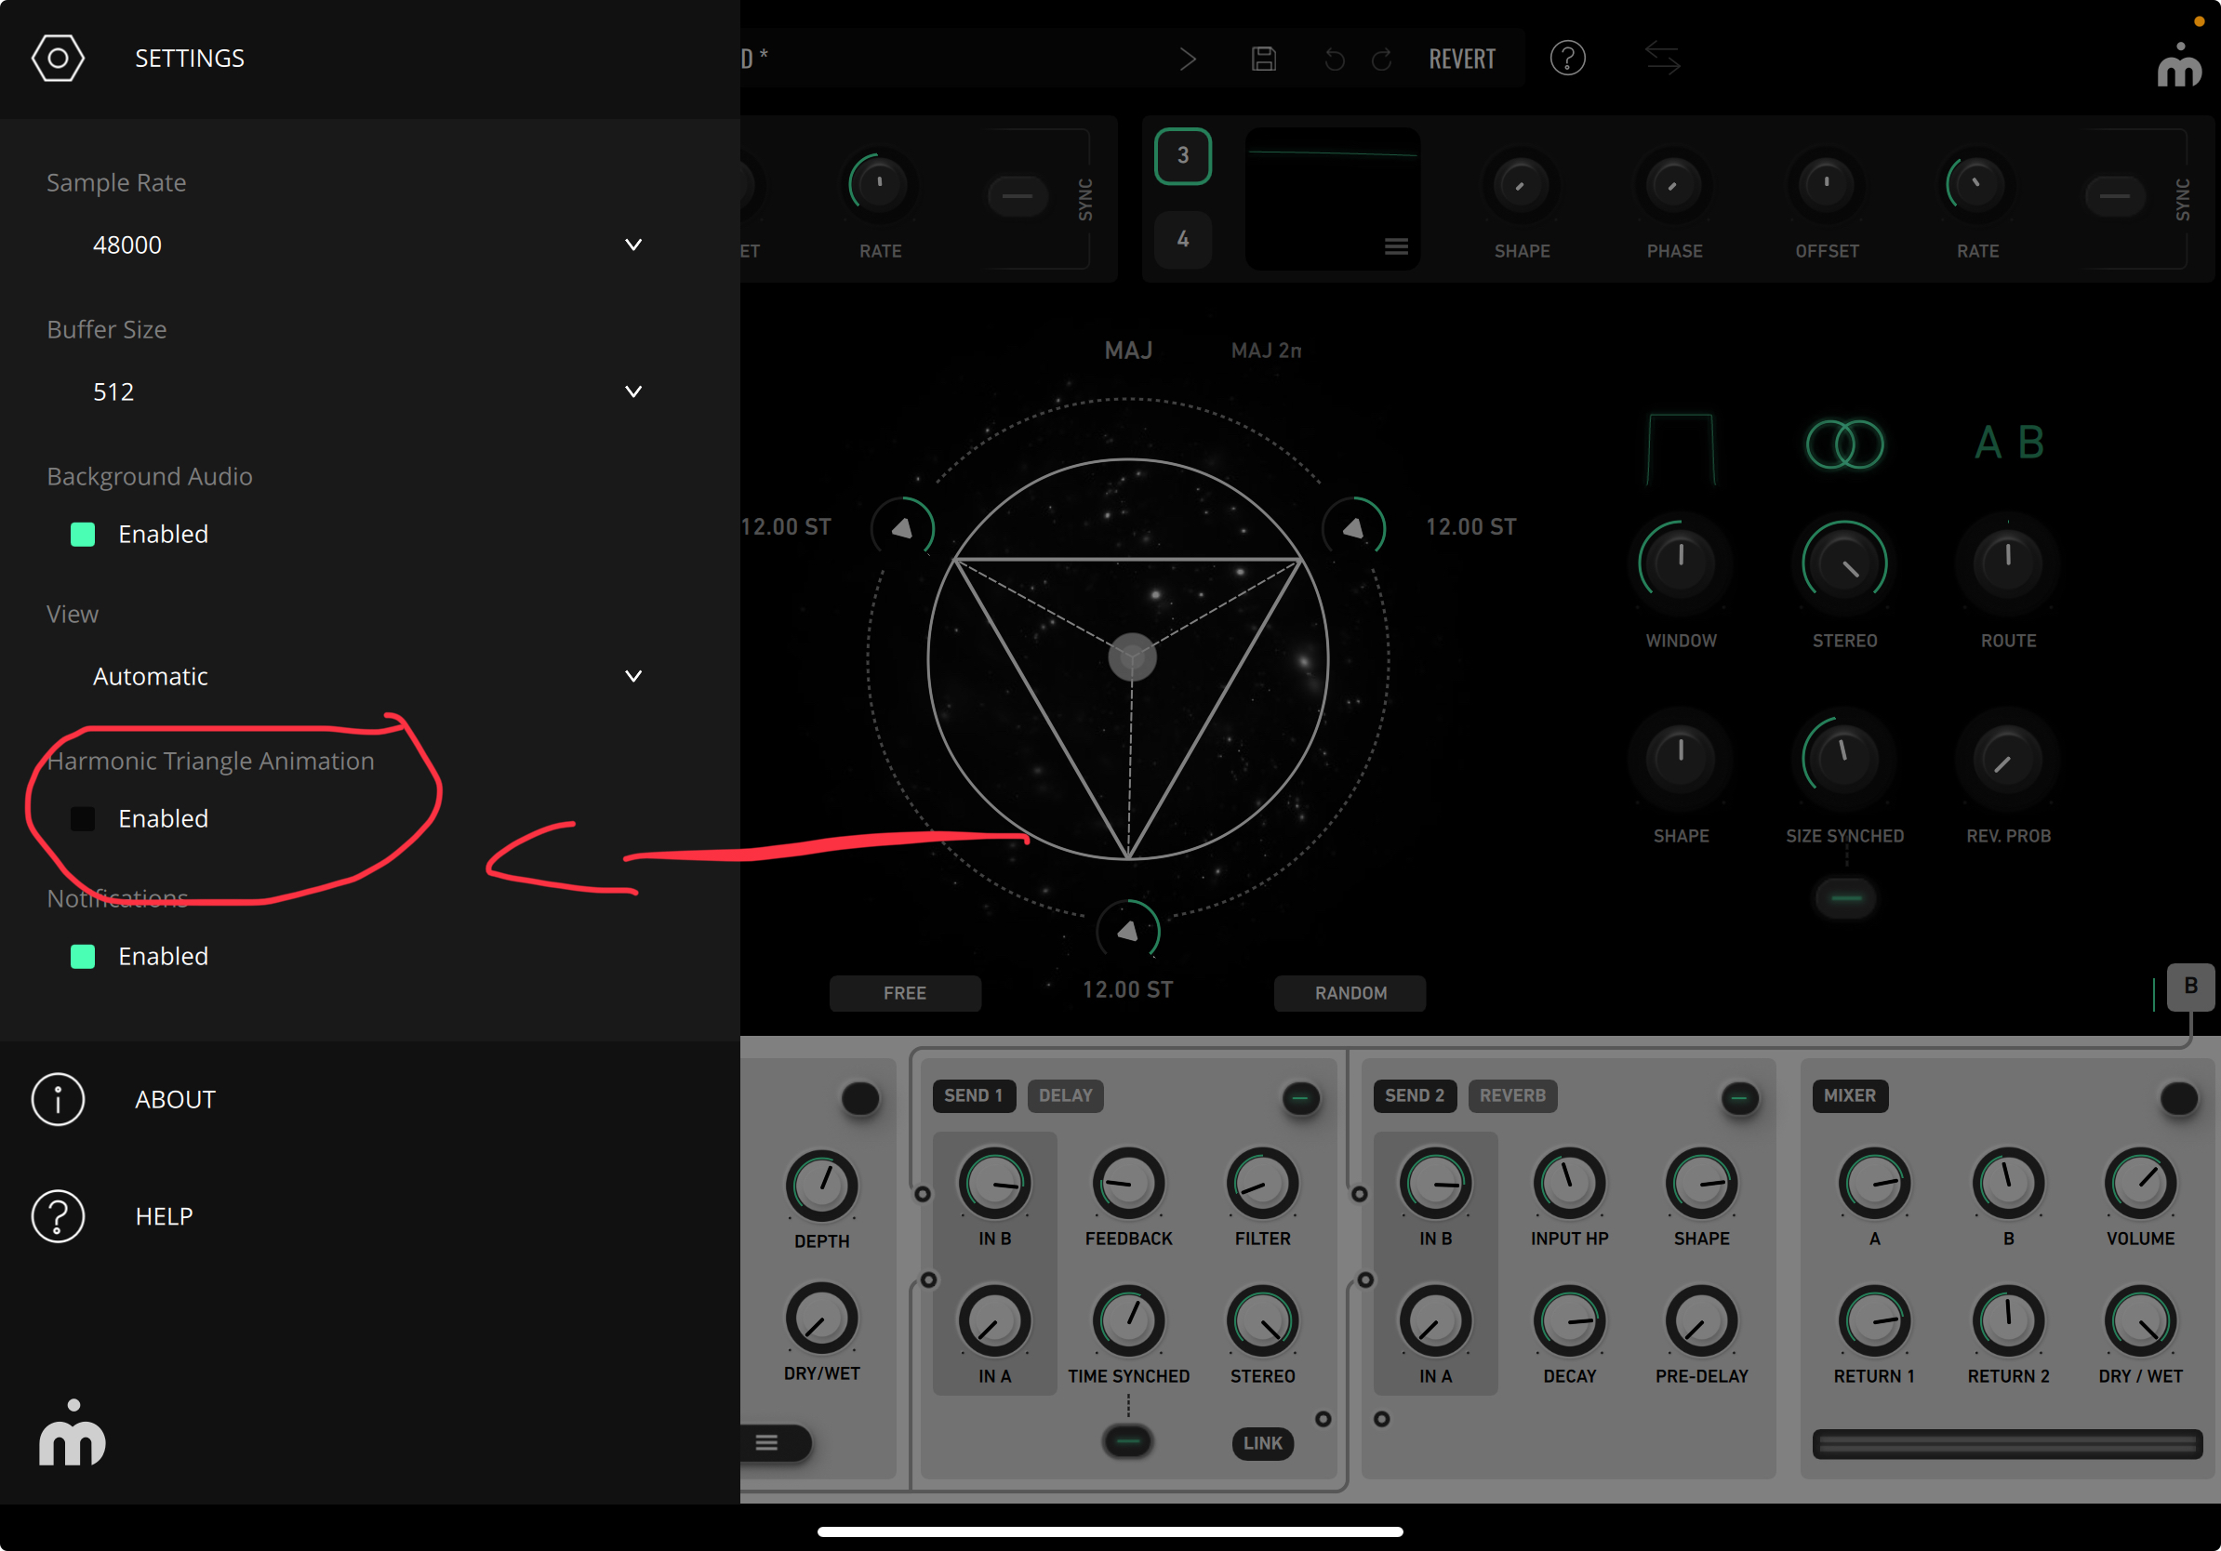The height and width of the screenshot is (1551, 2221).
Task: Open the ABOUT menu item
Action: [x=174, y=1099]
